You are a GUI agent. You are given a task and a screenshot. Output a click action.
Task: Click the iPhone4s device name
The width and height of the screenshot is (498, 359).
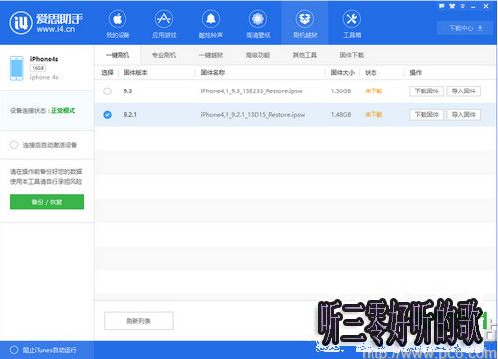click(44, 59)
